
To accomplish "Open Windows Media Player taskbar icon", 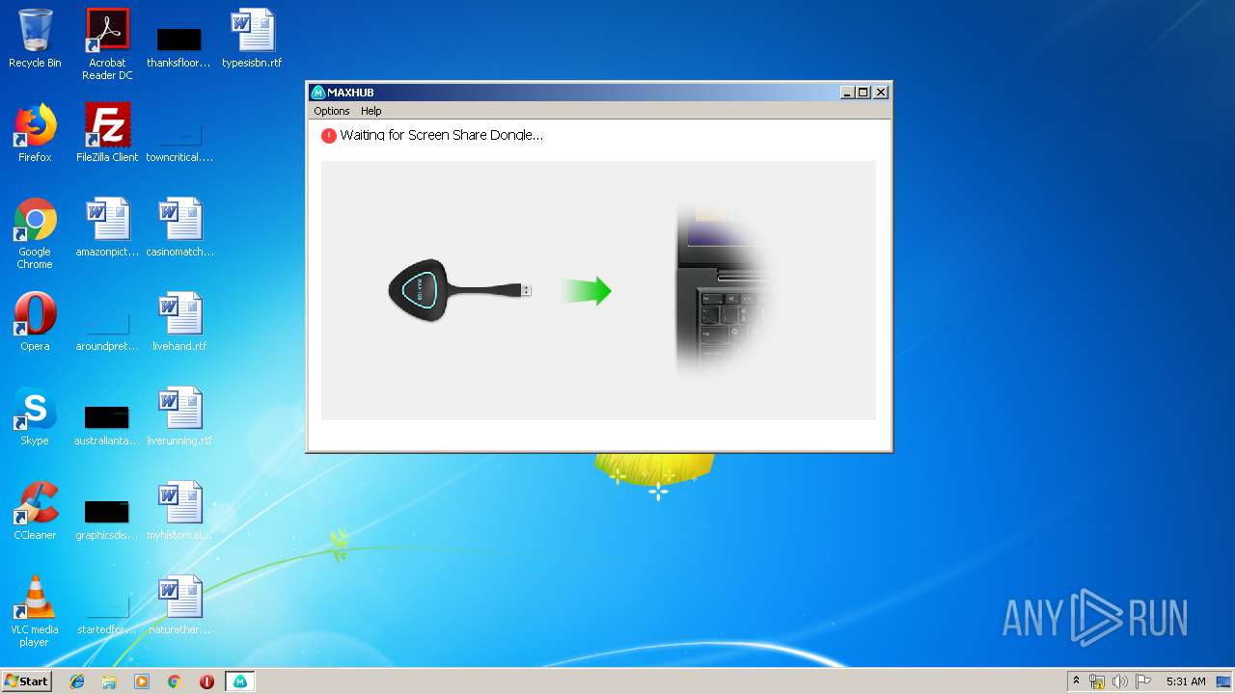I will click(x=142, y=681).
